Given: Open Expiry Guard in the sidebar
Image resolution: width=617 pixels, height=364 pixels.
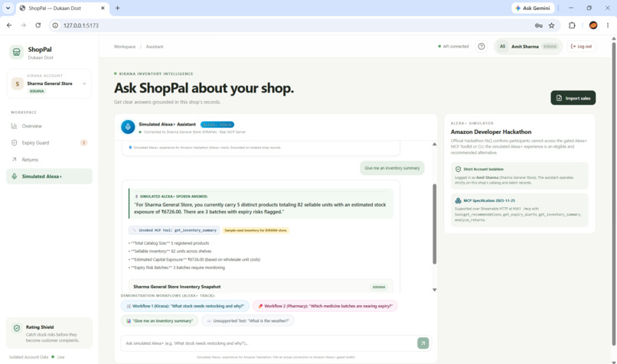Looking at the screenshot, I should 49,143.
